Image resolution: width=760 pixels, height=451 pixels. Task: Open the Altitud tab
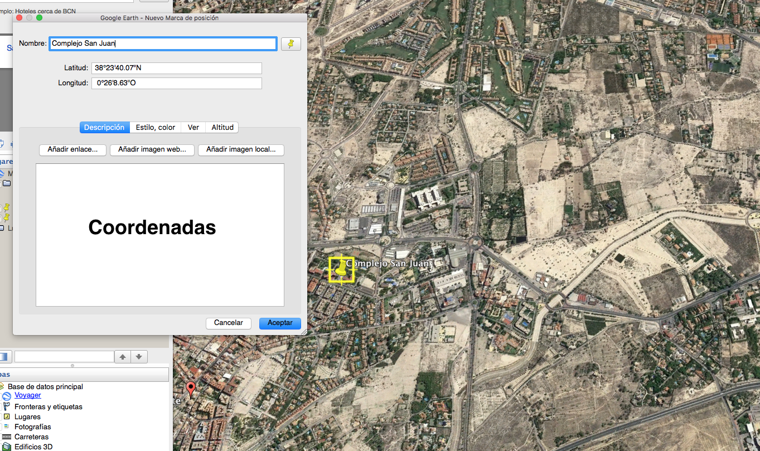[x=222, y=128]
